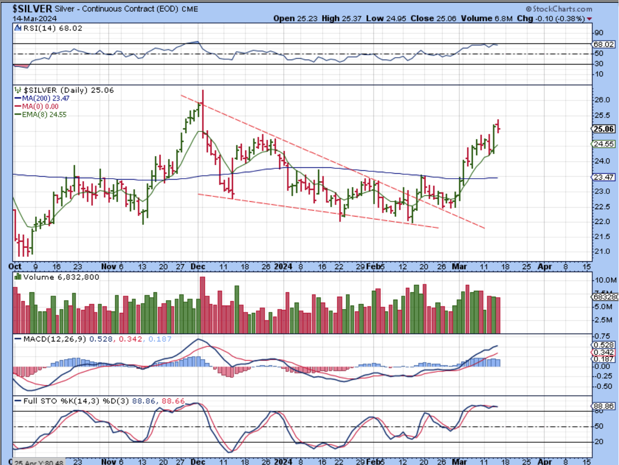The image size is (619, 465).
Task: Click the upper dashed red trendline on price chart
Action: 333,162
